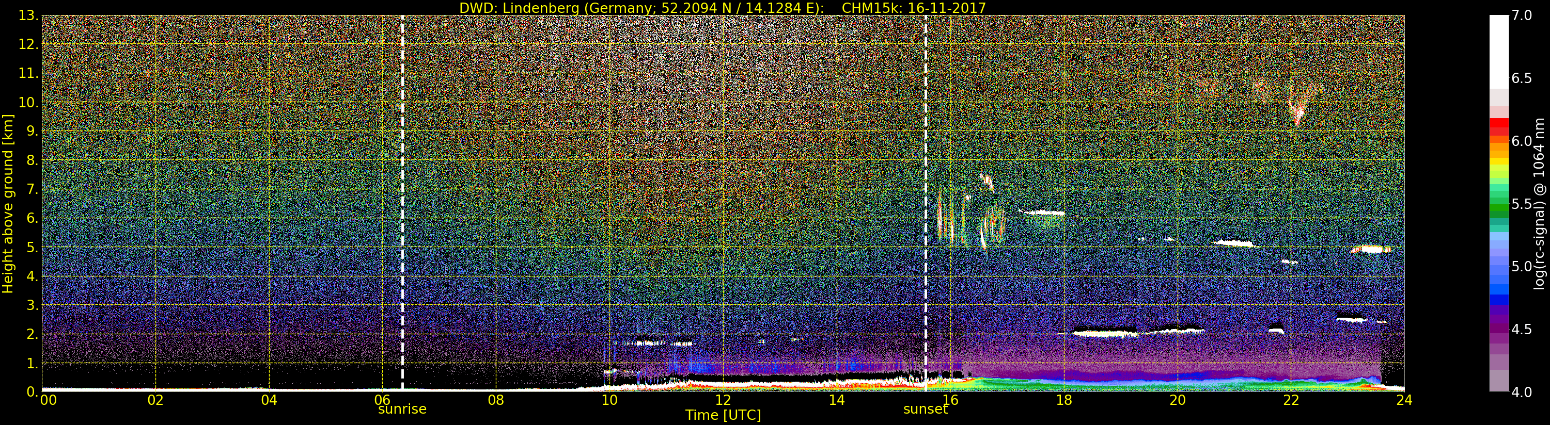Viewport: 1550px width, 425px height.
Task: Click the Time [UTC] axis title
Action: [723, 415]
